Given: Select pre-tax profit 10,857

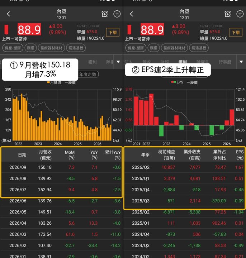Looking at the screenshot, I should pyautogui.click(x=168, y=167).
